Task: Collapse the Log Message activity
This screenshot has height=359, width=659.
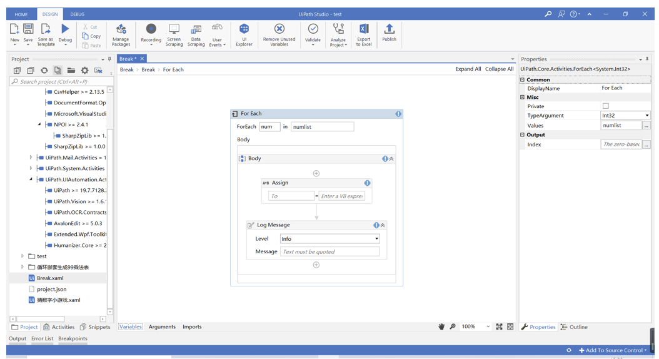Action: [x=383, y=225]
